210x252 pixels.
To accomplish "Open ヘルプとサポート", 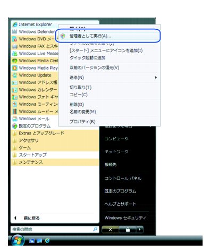I will pyautogui.click(x=120, y=204).
